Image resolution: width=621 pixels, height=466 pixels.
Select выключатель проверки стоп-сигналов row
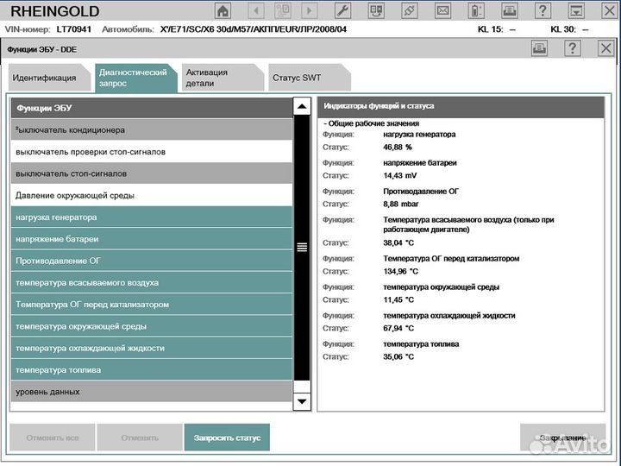tap(152, 152)
